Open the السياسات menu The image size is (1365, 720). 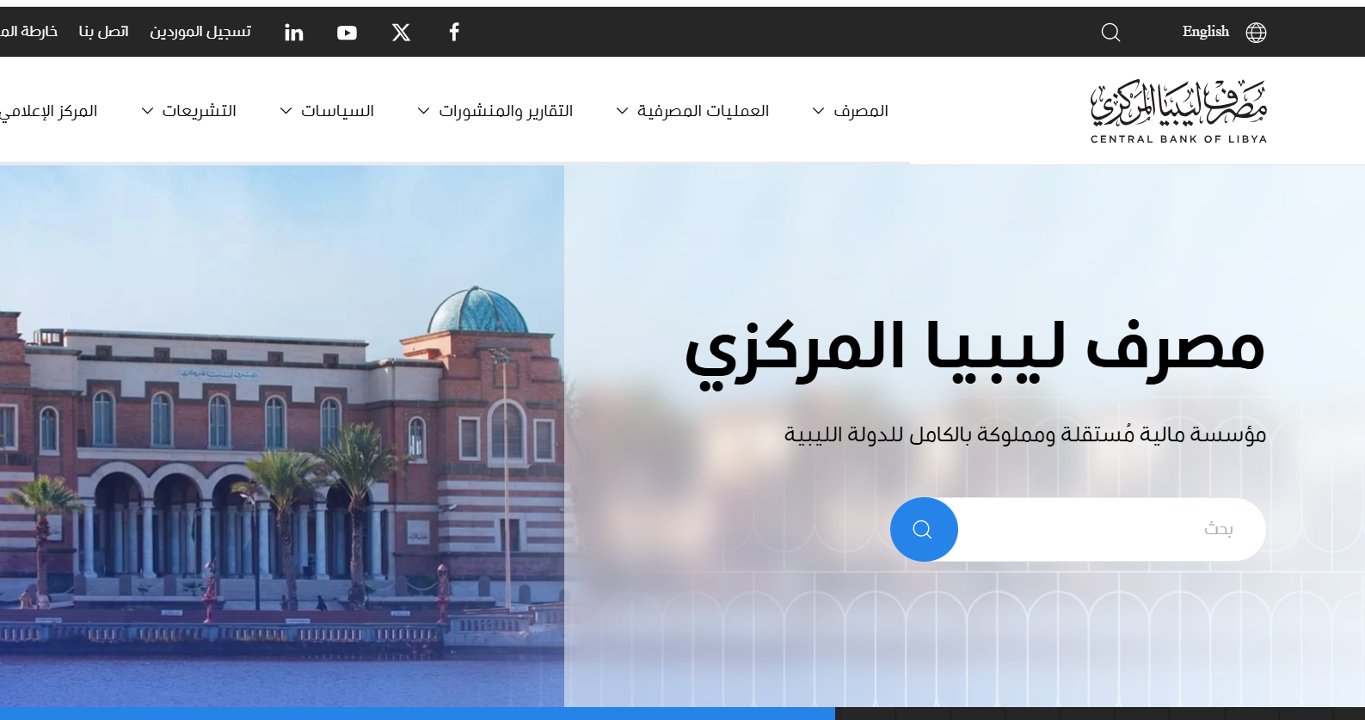[337, 111]
